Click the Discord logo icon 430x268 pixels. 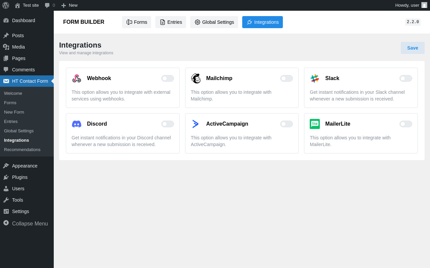tap(77, 124)
